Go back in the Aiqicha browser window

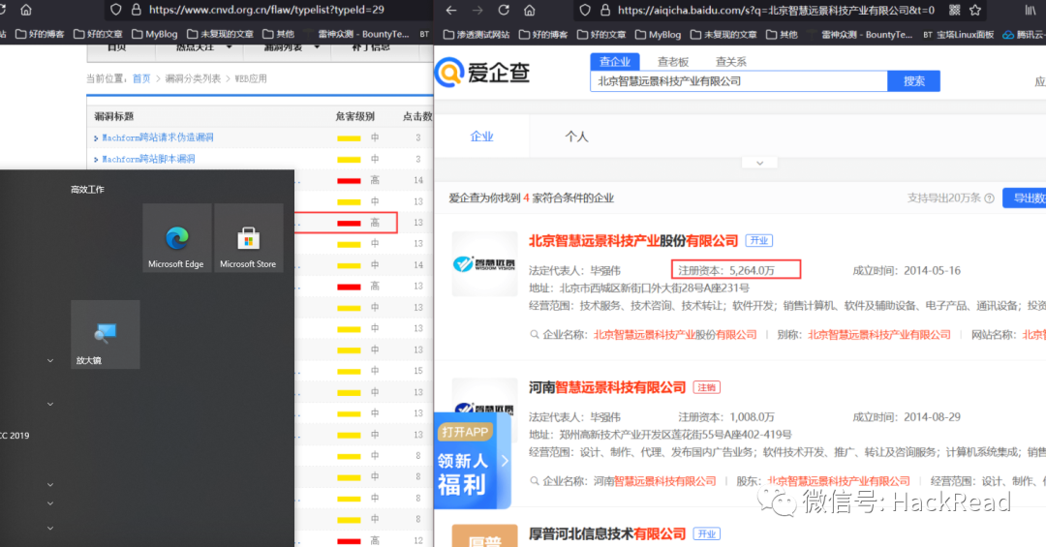point(451,10)
